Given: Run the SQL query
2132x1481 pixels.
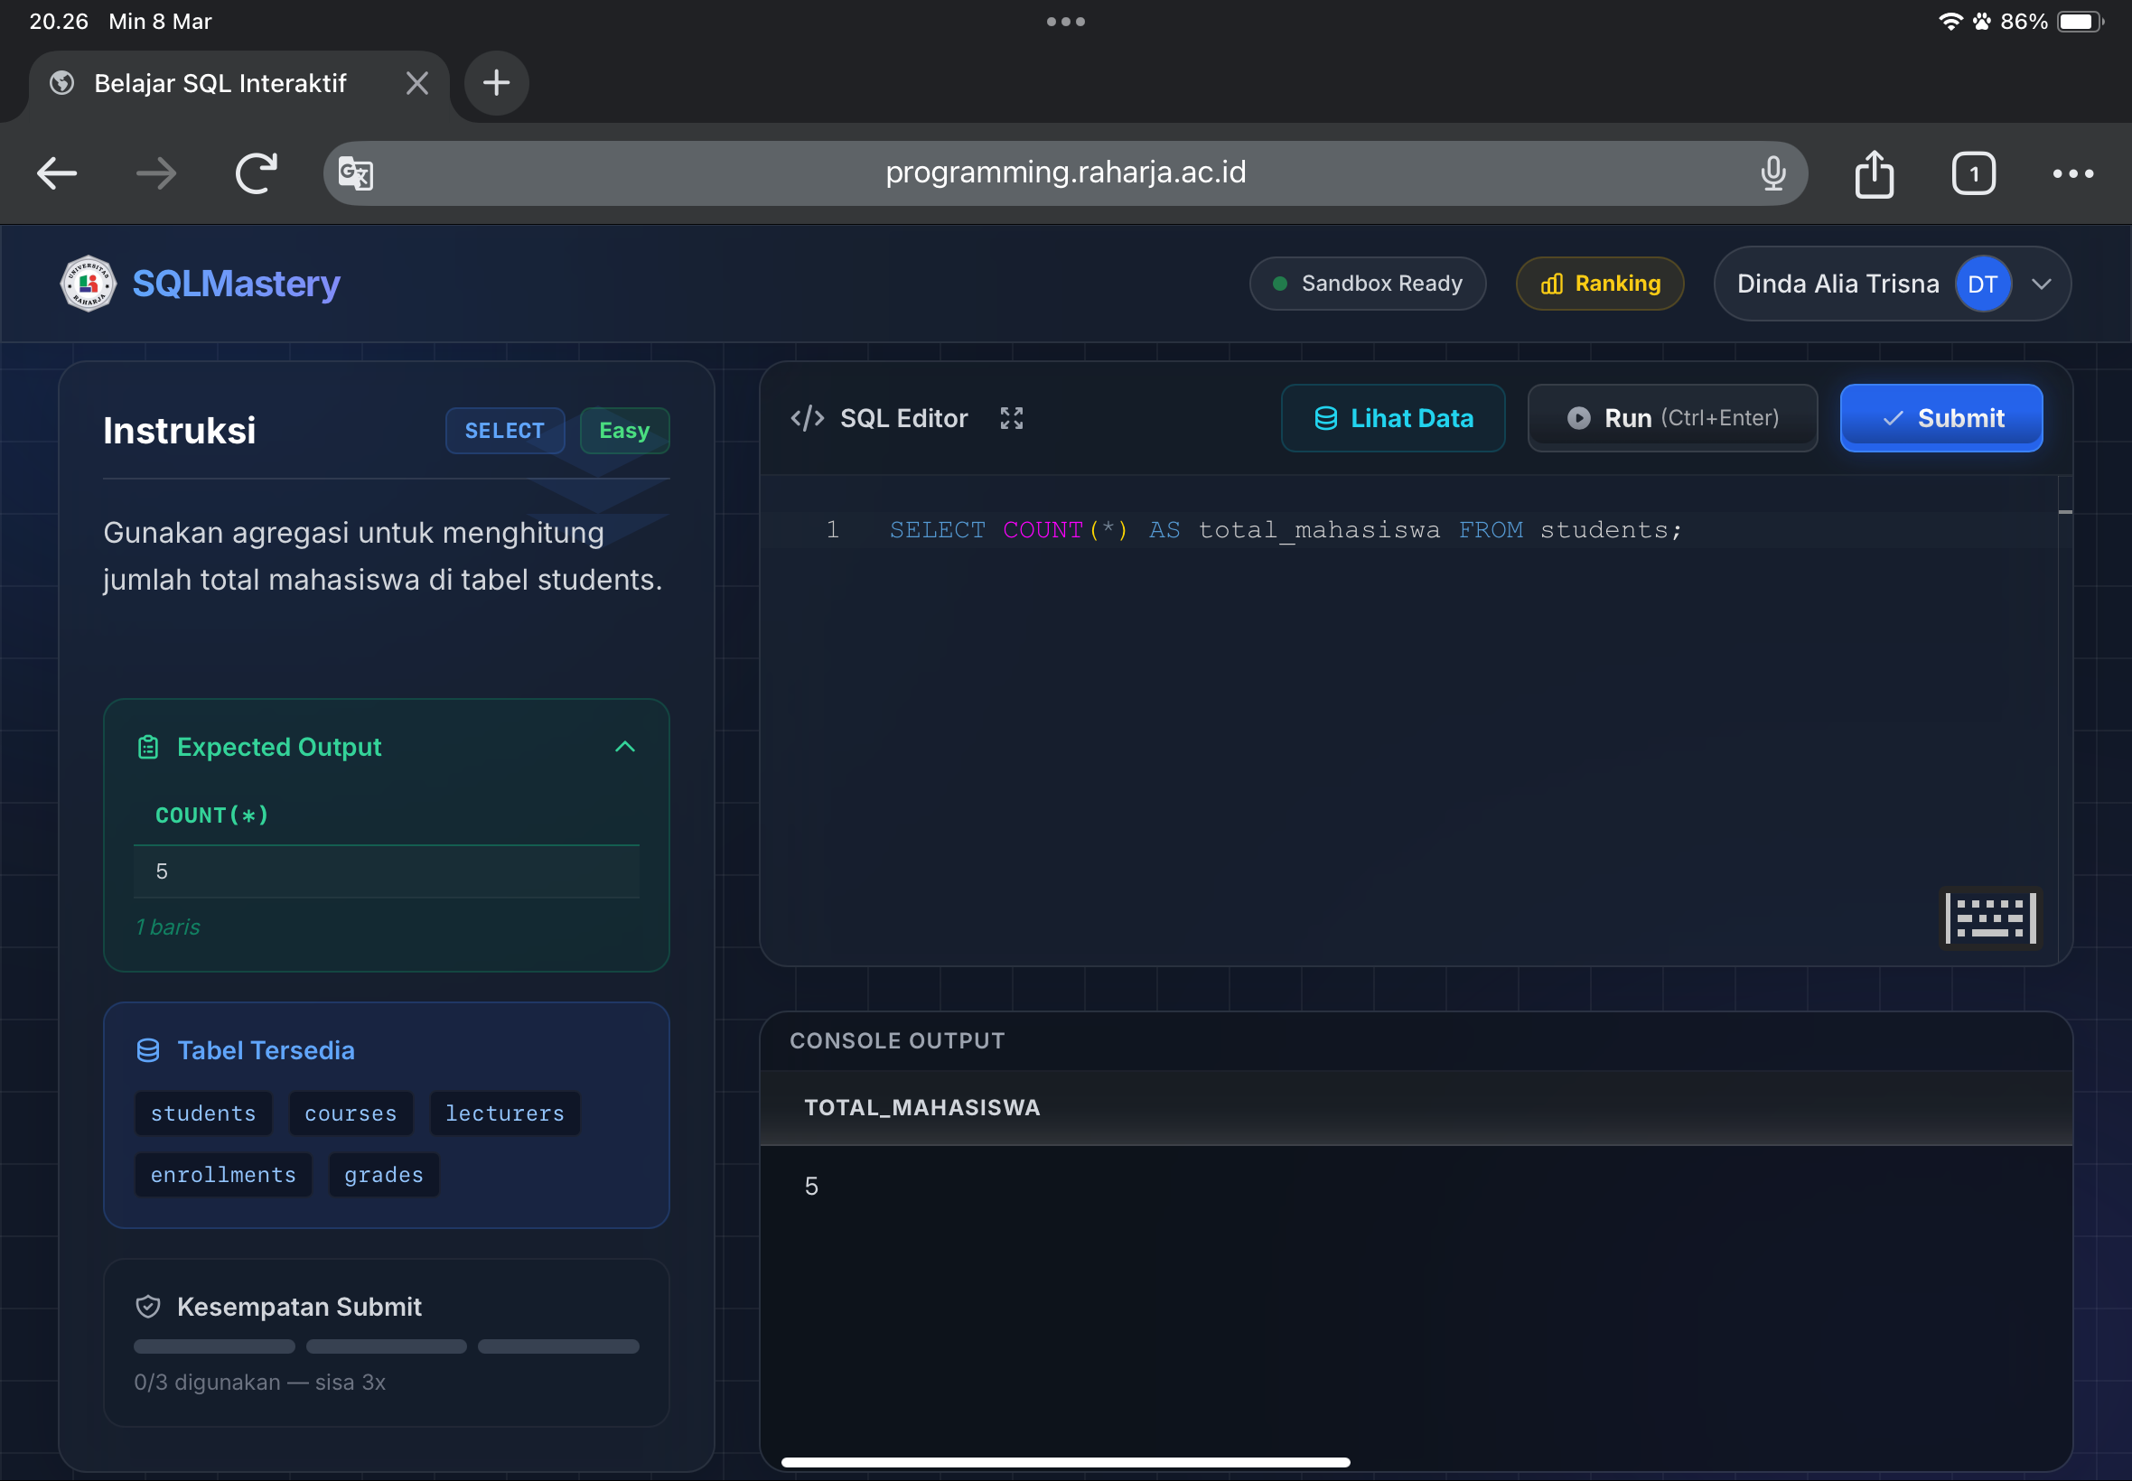Looking at the screenshot, I should [x=1670, y=418].
